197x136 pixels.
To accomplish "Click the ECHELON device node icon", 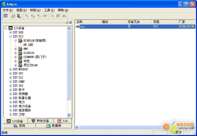I will click(20, 41).
